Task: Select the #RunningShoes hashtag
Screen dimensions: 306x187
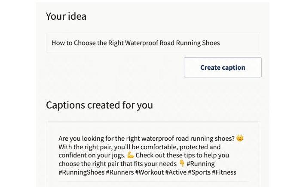Action: [x=82, y=172]
